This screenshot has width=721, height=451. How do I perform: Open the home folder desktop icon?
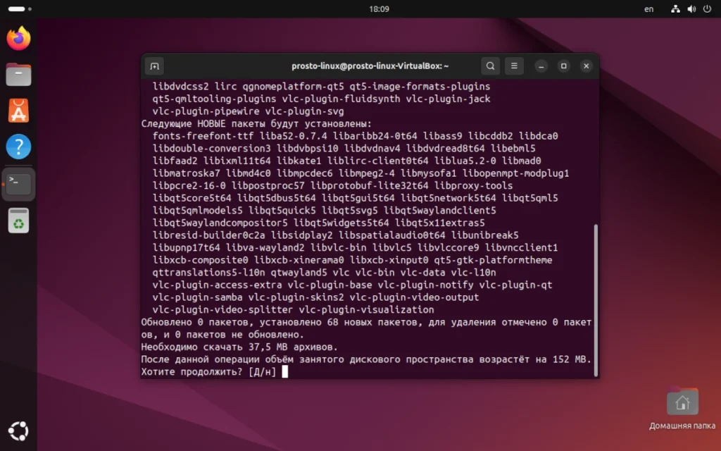pos(682,402)
